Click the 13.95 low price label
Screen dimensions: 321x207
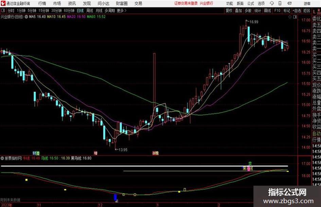click(x=123, y=150)
